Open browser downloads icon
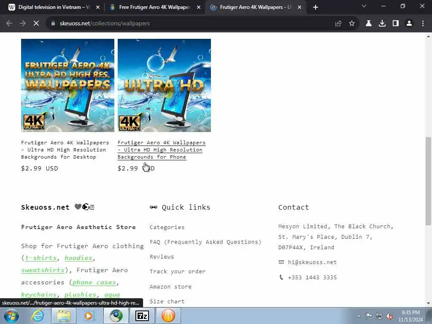Viewport: 432px width, 324px height. [x=382, y=24]
